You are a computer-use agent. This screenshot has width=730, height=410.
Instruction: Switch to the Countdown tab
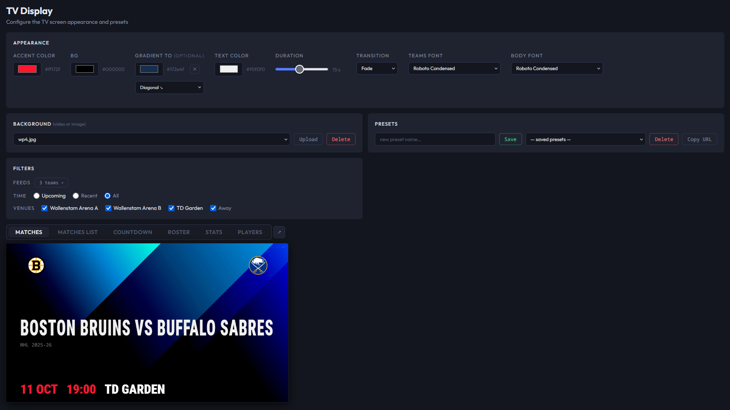coord(133,232)
